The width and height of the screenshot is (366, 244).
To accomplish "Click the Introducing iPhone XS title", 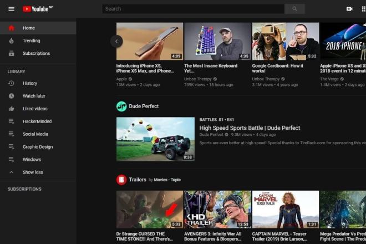I will (145, 68).
